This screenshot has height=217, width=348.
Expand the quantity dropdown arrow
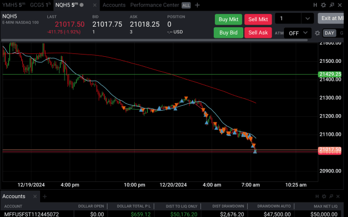[307, 18]
